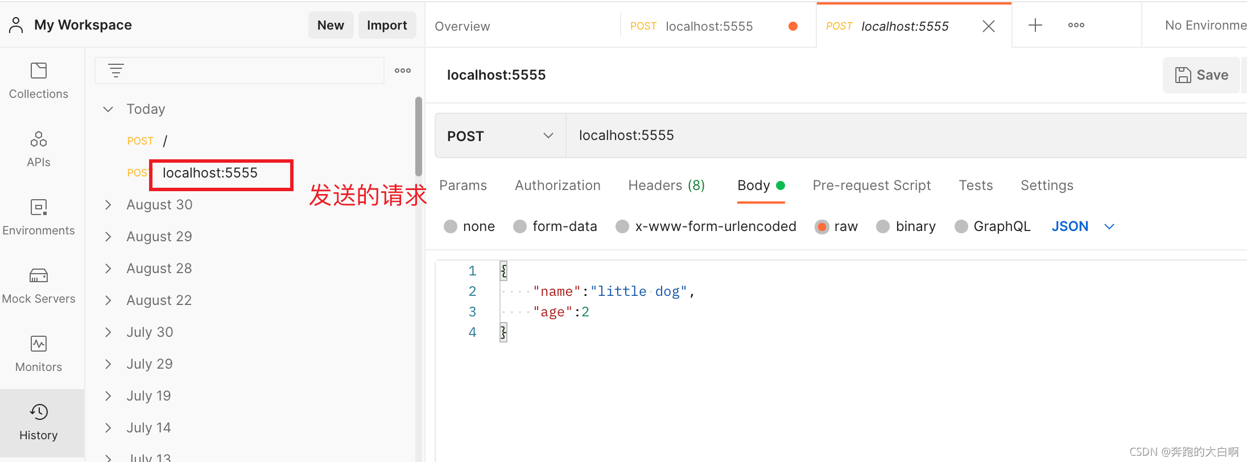The height and width of the screenshot is (462, 1247).
Task: Expand the August 22 history group
Action: click(x=108, y=300)
